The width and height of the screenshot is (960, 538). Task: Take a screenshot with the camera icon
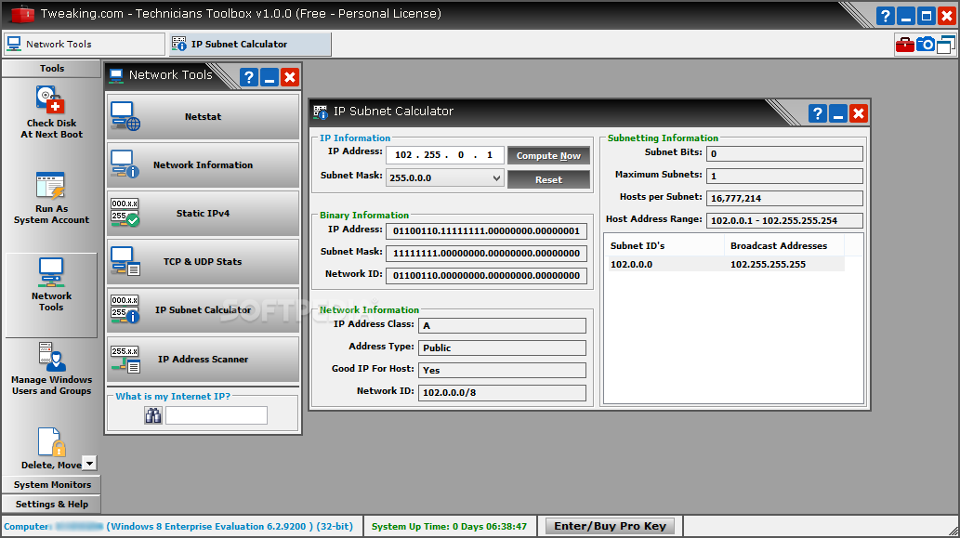(x=925, y=45)
